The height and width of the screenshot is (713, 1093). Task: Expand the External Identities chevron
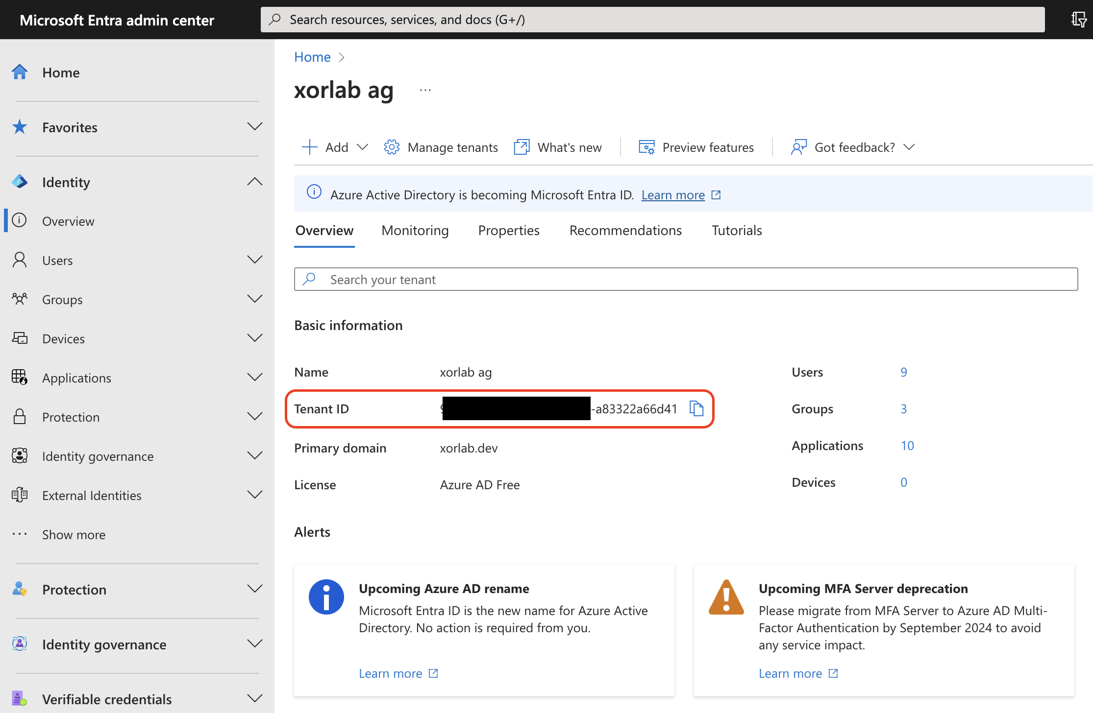[254, 494]
